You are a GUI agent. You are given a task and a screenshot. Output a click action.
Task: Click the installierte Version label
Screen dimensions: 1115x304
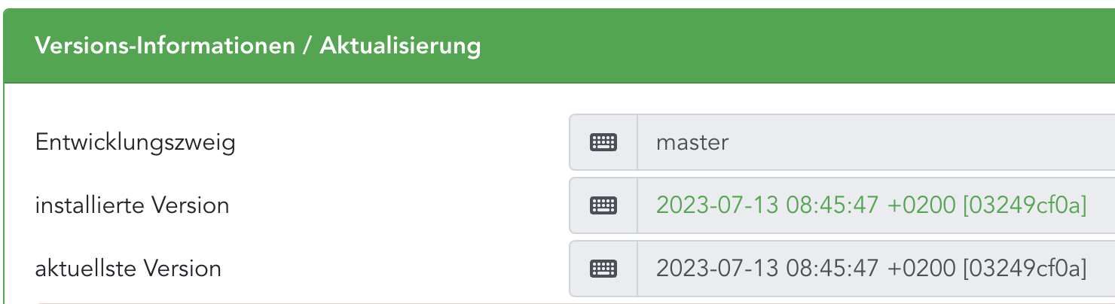tap(132, 205)
